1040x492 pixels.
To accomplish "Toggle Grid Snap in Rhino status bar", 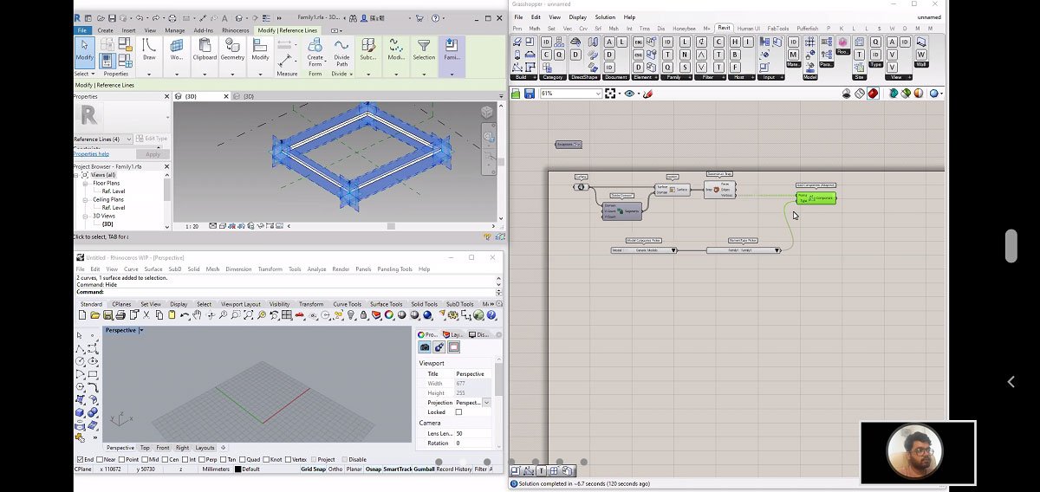I will [x=313, y=469].
